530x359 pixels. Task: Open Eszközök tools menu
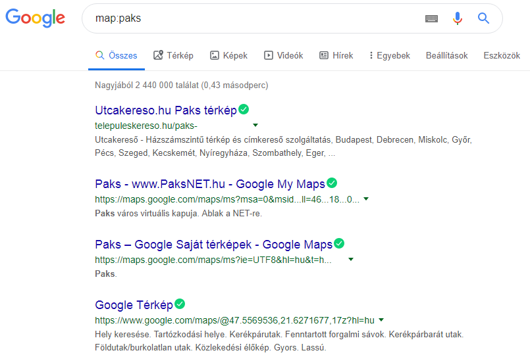pyautogui.click(x=502, y=55)
